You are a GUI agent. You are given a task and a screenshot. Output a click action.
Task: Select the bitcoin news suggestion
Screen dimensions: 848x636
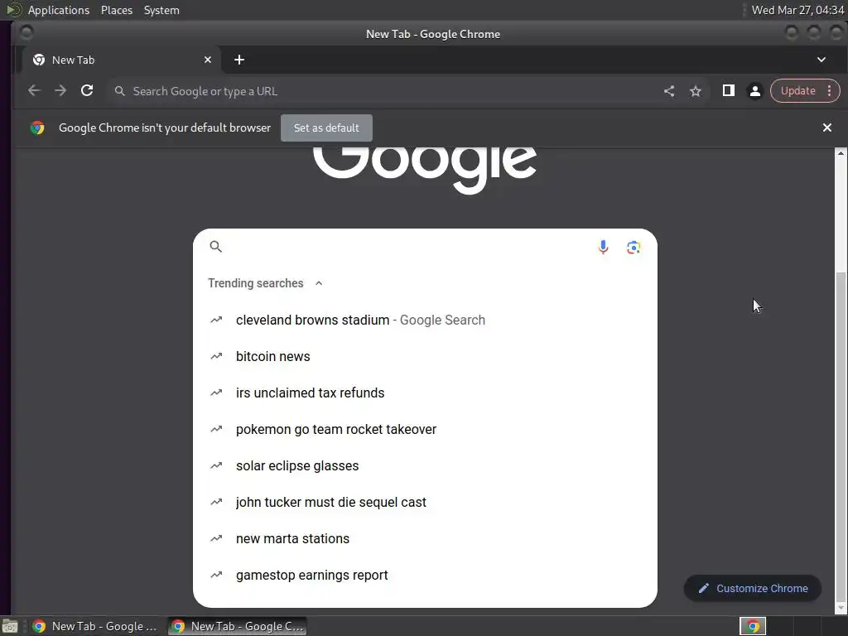(425, 356)
